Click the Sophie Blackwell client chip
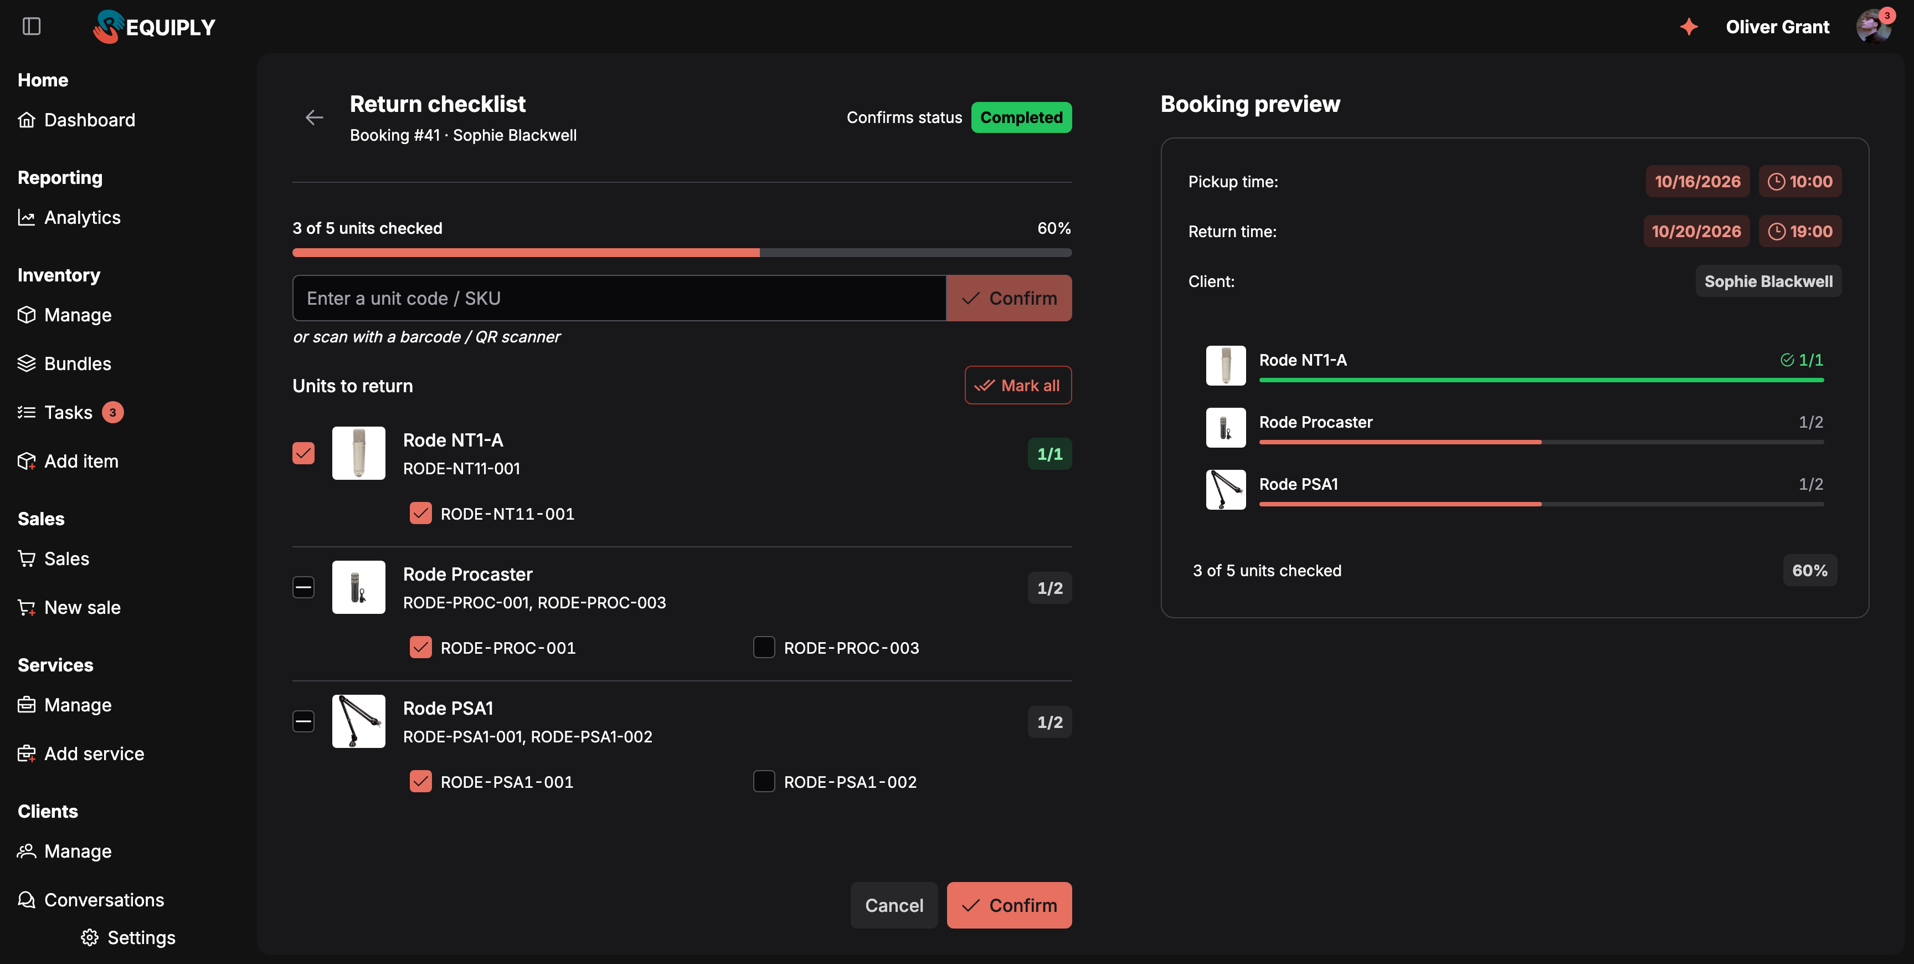The image size is (1914, 964). pyautogui.click(x=1768, y=281)
